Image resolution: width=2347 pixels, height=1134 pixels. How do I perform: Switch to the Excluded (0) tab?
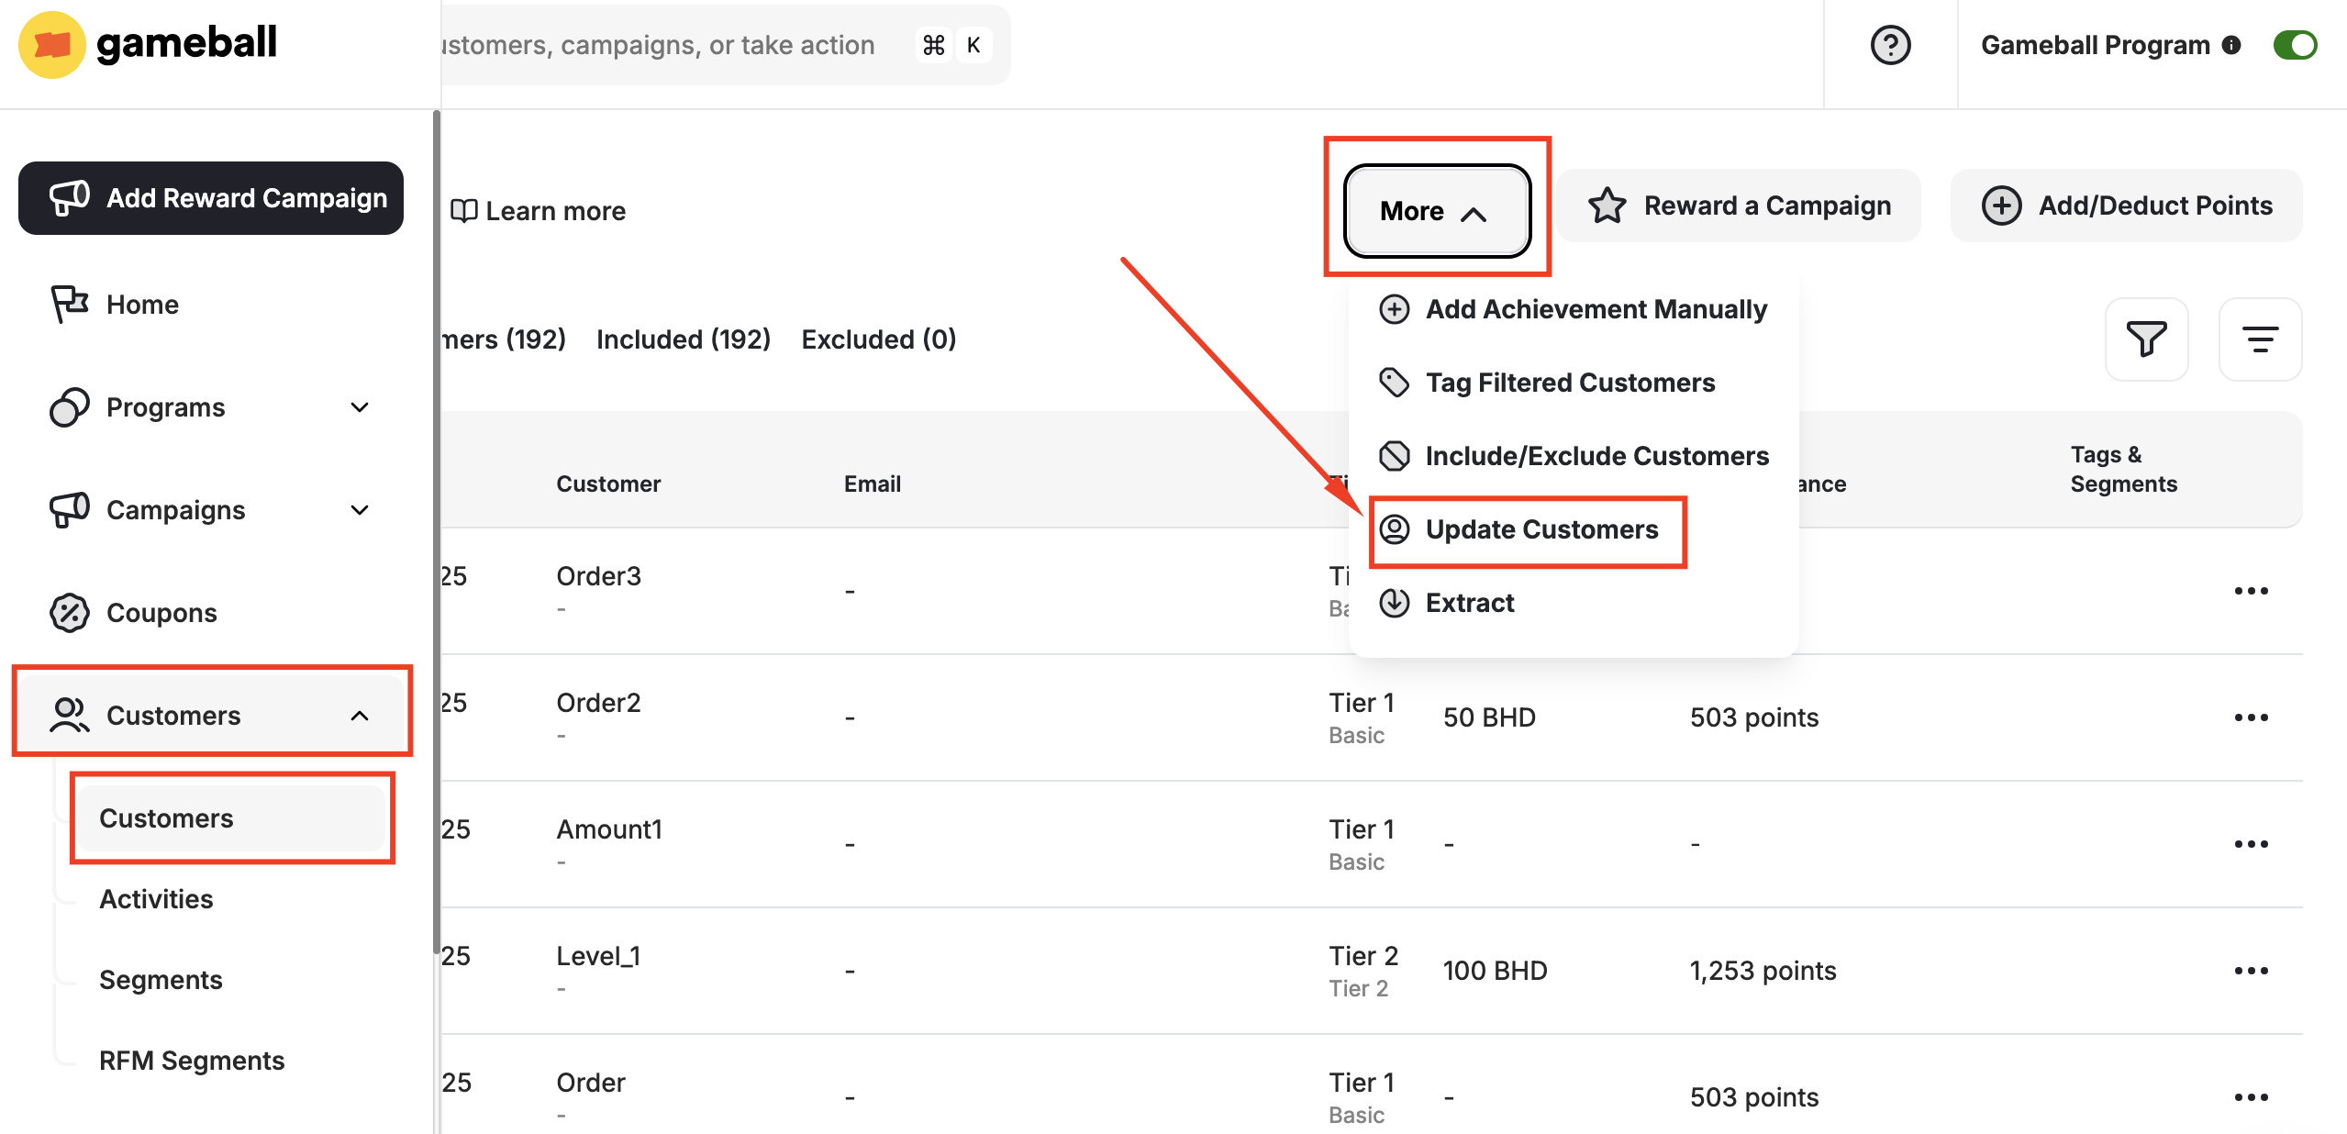878,339
